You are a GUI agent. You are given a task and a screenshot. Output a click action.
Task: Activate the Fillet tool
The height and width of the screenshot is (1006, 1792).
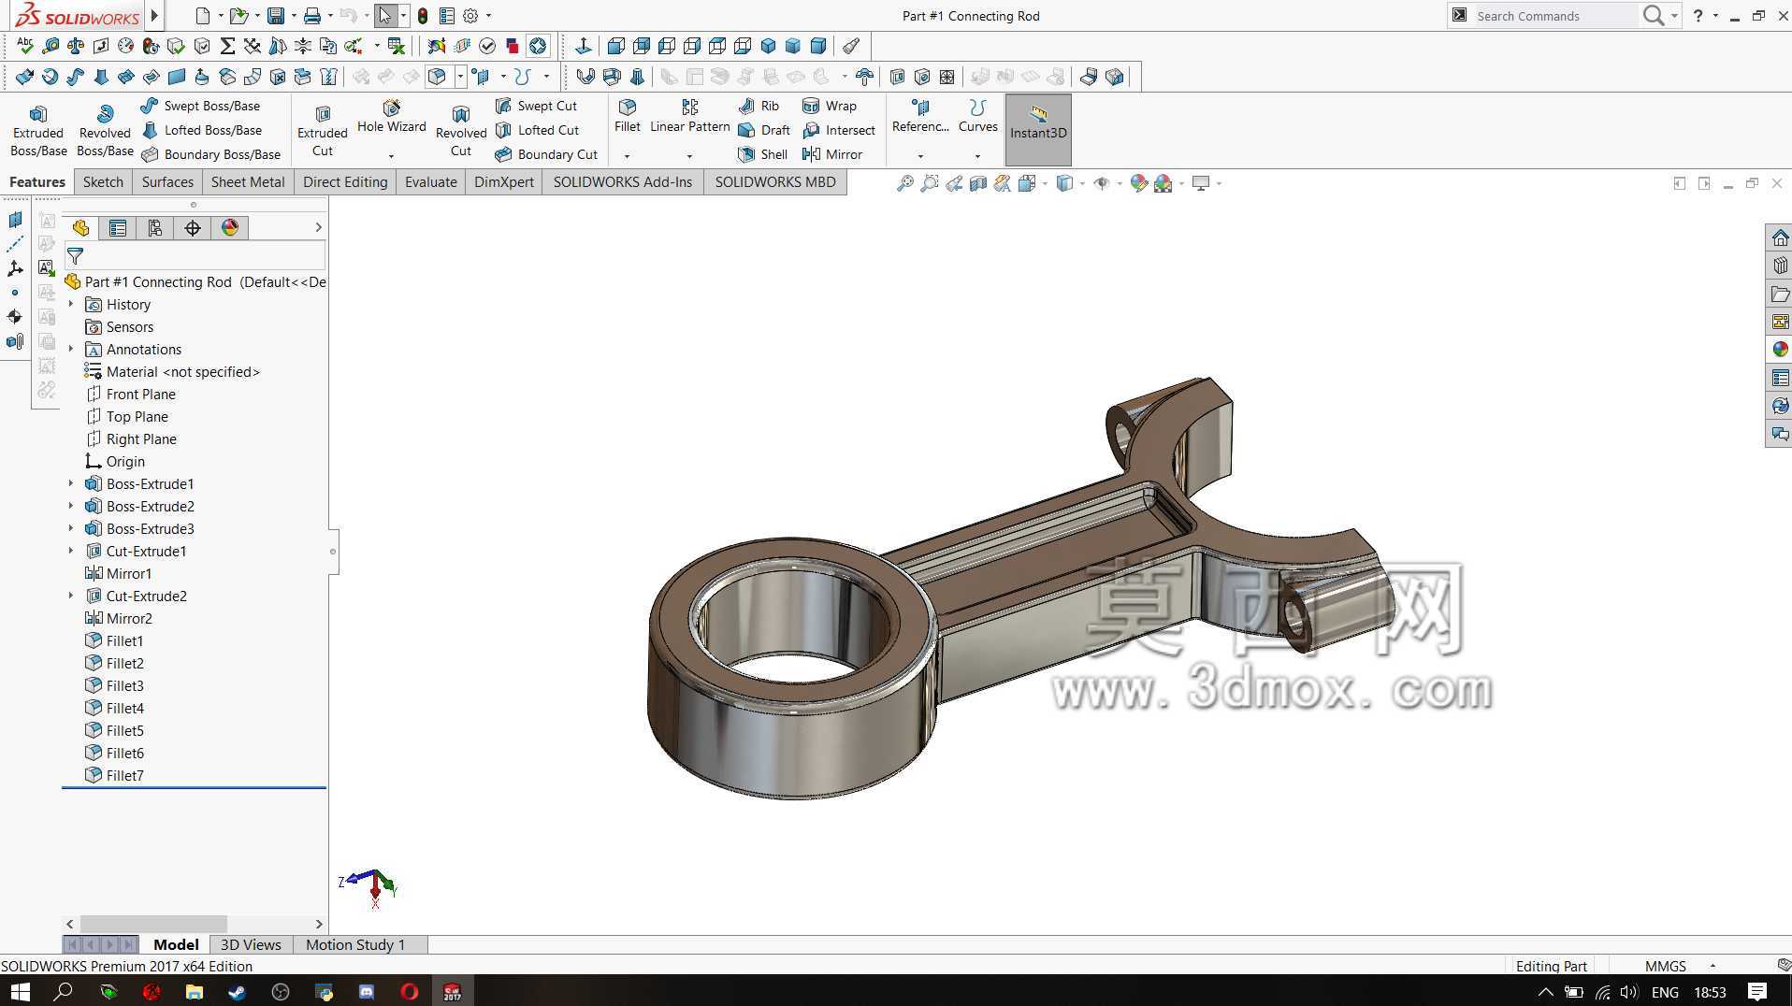(x=628, y=117)
